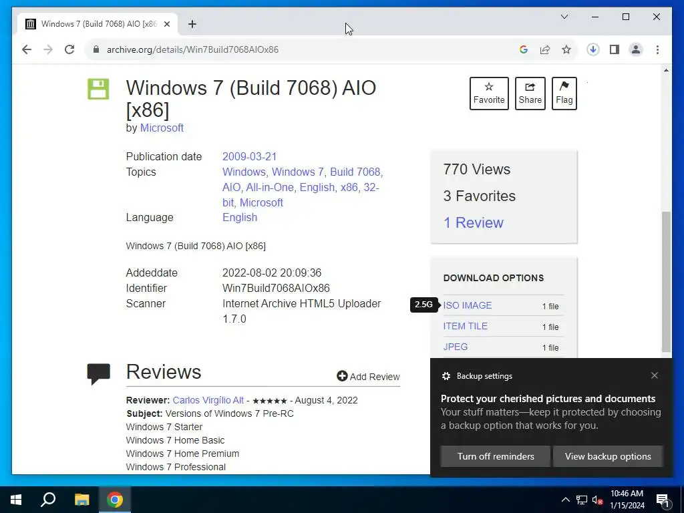
Task: Open File Explorer from the taskbar
Action: pyautogui.click(x=81, y=500)
